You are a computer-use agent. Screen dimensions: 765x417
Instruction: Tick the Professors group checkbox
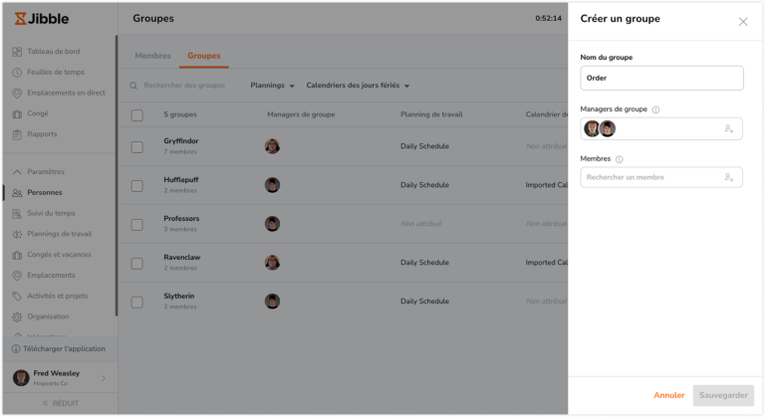[137, 225]
